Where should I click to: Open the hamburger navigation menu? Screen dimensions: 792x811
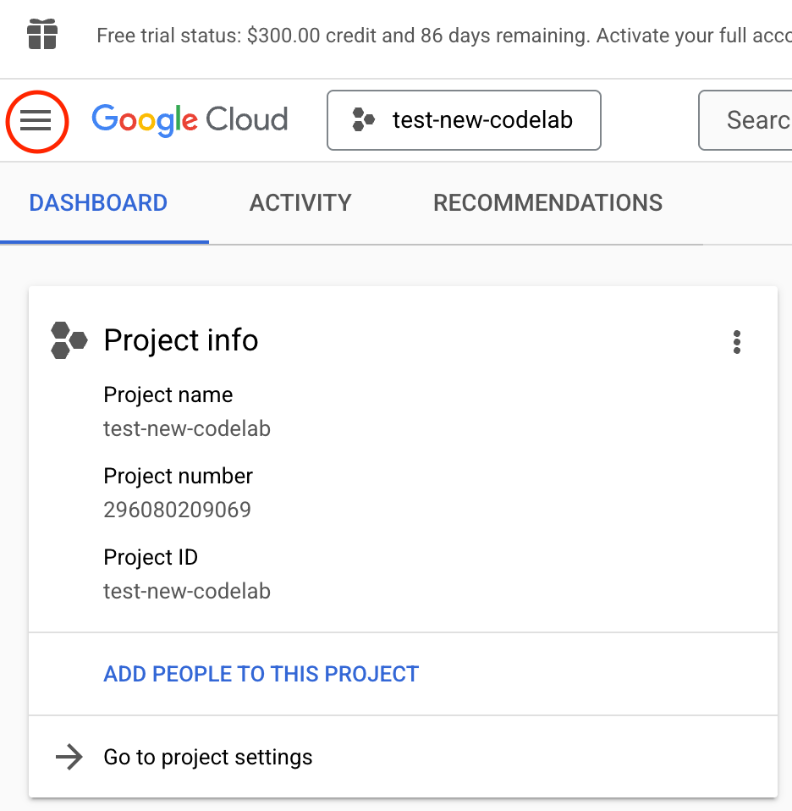pos(36,121)
